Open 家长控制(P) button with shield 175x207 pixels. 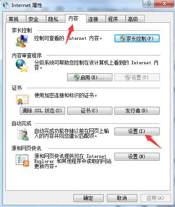point(137,39)
